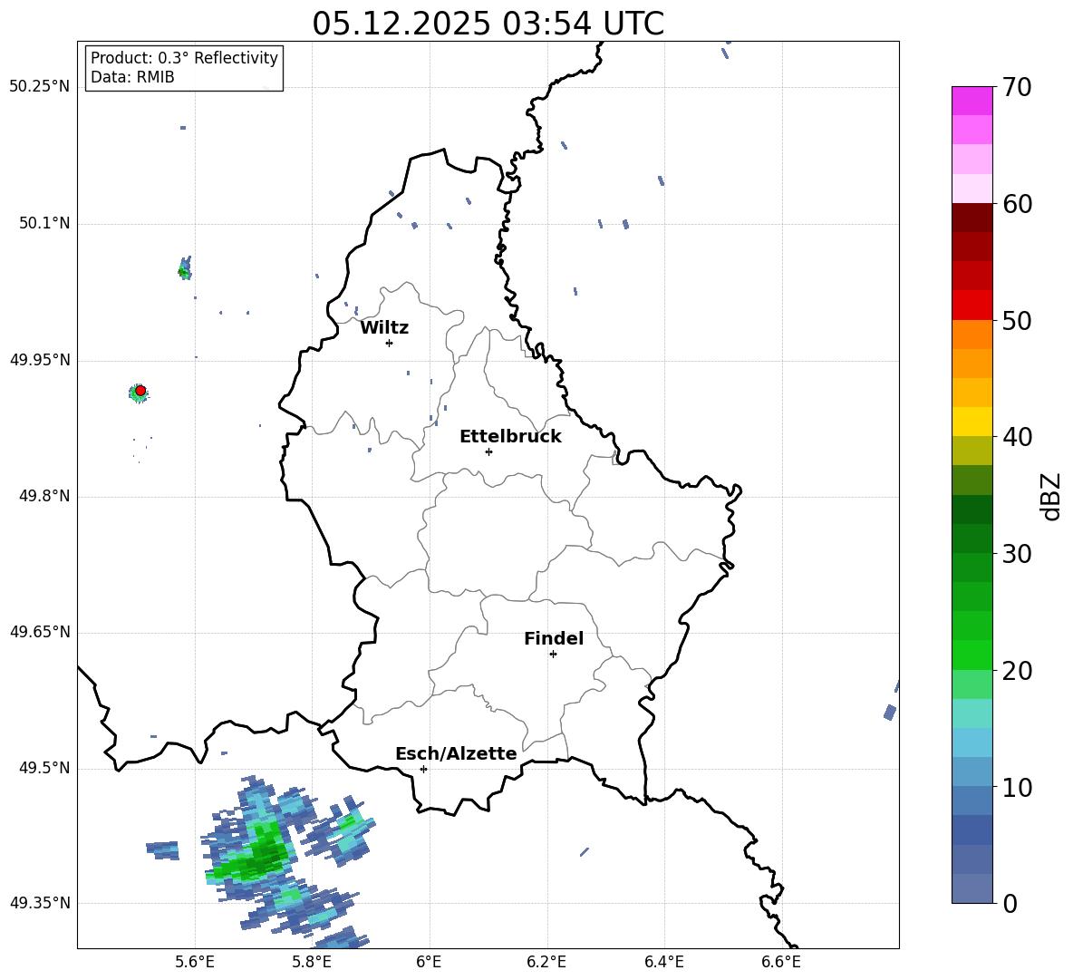Viewport: 1073px width, 980px height.
Task: Click the Ettelbruck station cross marker
Action: (488, 451)
